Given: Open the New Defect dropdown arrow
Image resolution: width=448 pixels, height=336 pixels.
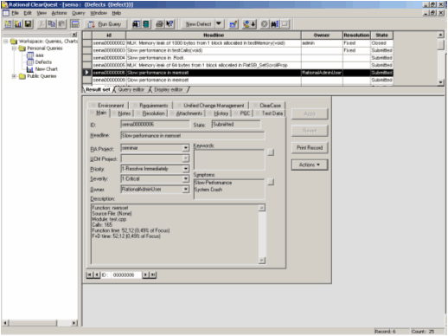Looking at the screenshot, I should [x=219, y=24].
